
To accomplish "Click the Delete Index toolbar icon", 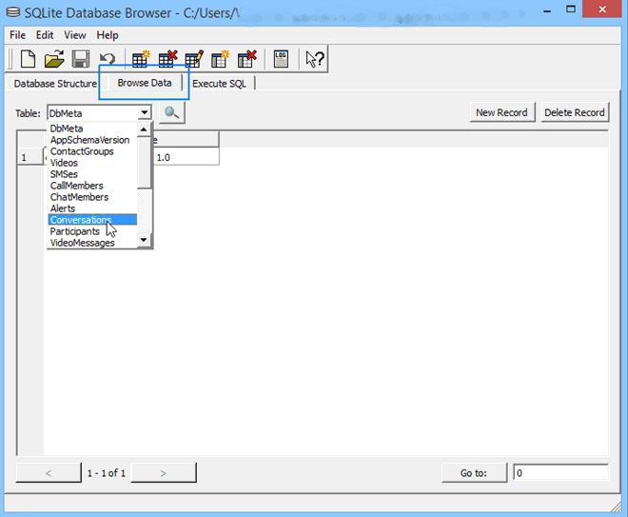I will [246, 59].
